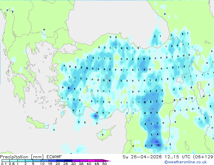Click the 'Precipitation [mm]' title text
Image resolution: width=214 pixels, height=165 pixels.
tap(22, 157)
